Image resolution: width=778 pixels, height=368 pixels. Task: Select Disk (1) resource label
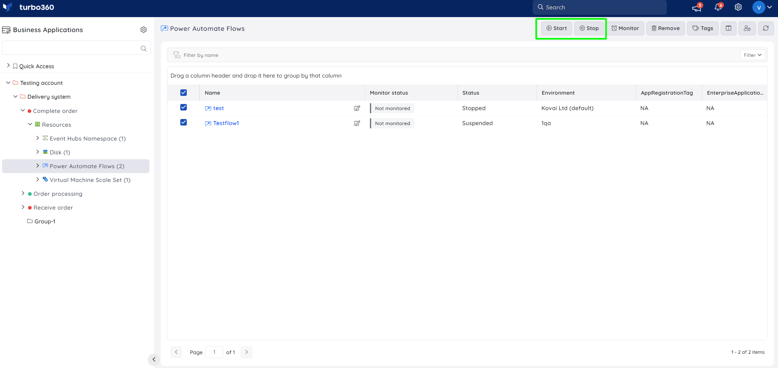[60, 152]
